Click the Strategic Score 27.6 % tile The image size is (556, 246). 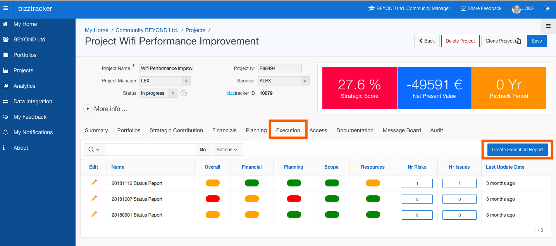click(360, 88)
